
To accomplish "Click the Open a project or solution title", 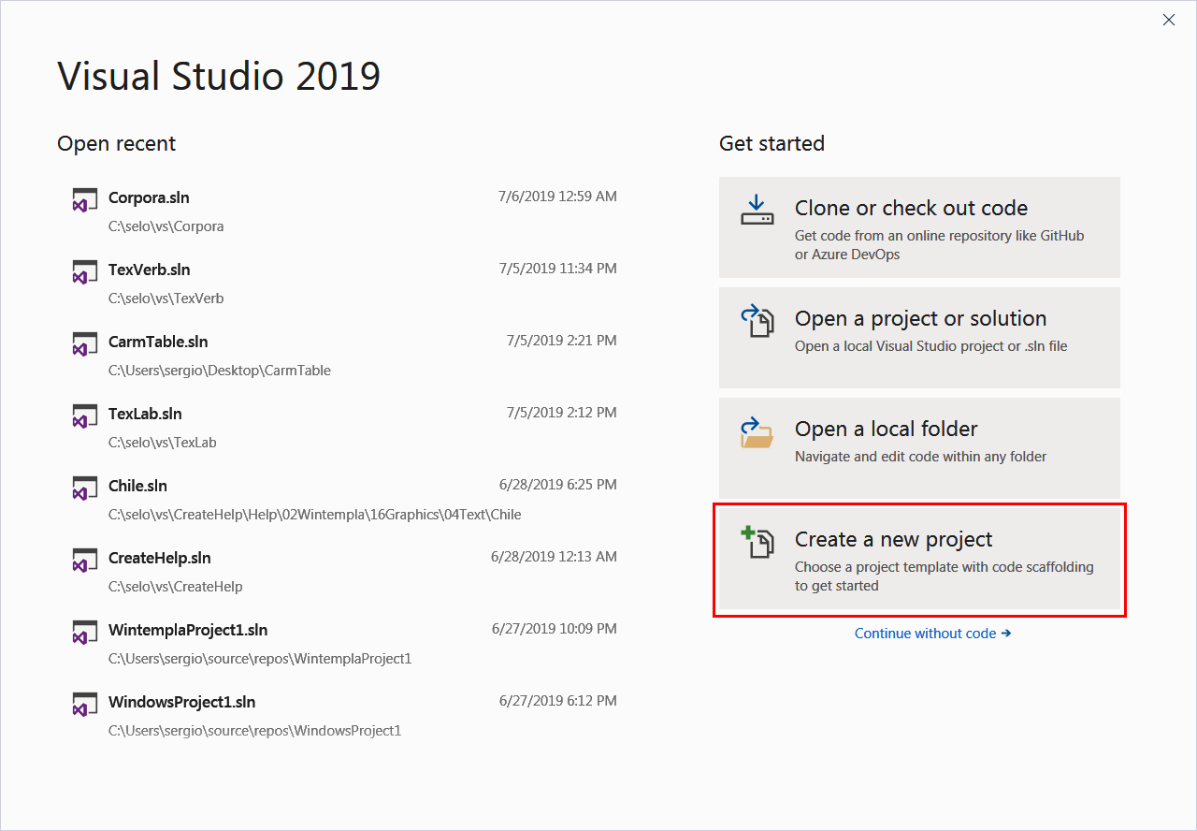I will (920, 318).
